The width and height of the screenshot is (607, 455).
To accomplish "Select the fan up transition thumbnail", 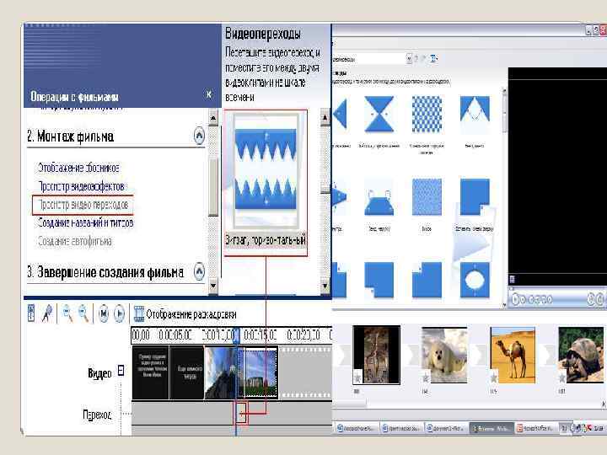I will pos(475,114).
